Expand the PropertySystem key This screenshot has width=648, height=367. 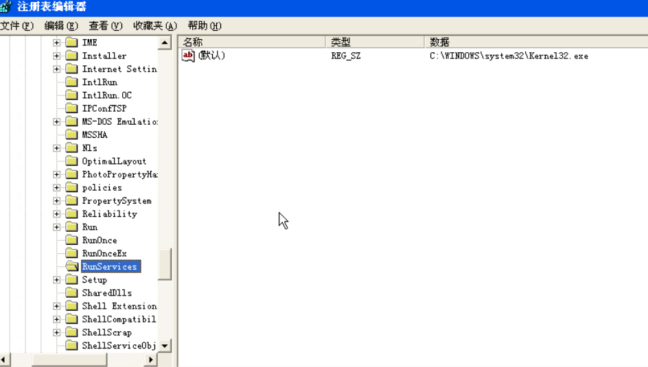[56, 201]
